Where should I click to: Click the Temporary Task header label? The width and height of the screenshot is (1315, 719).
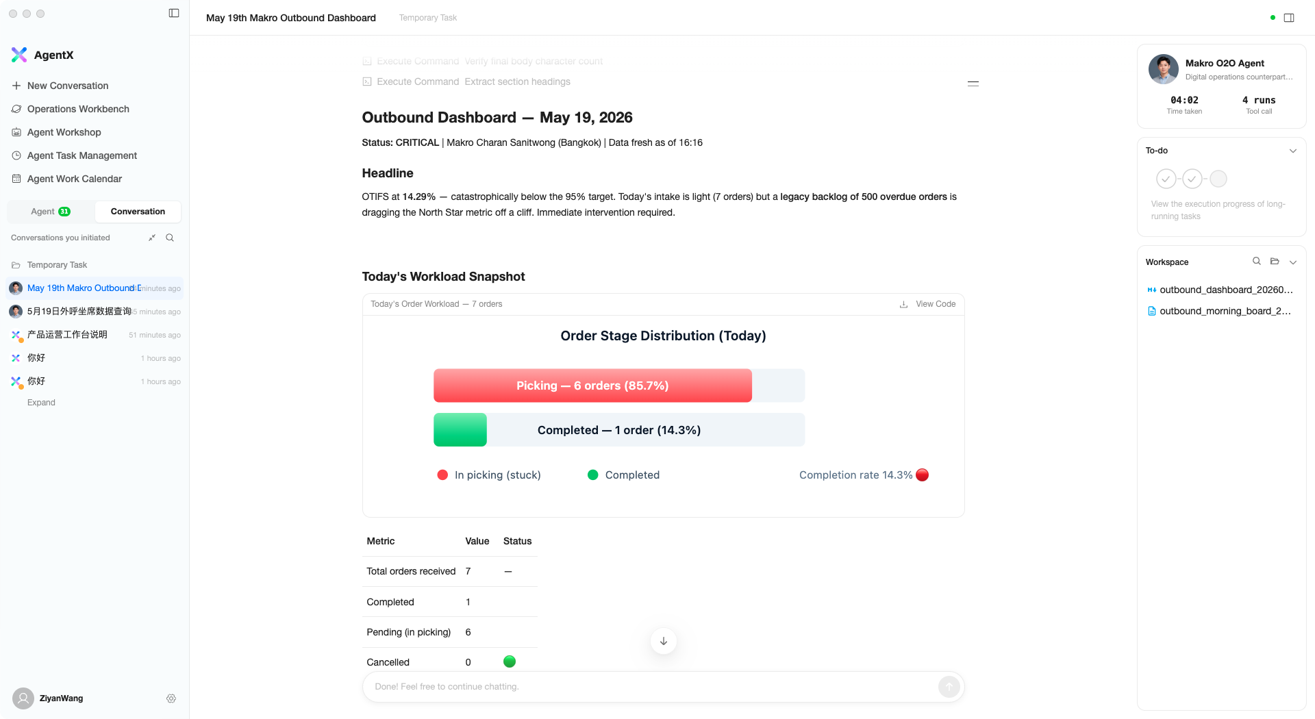pyautogui.click(x=427, y=18)
